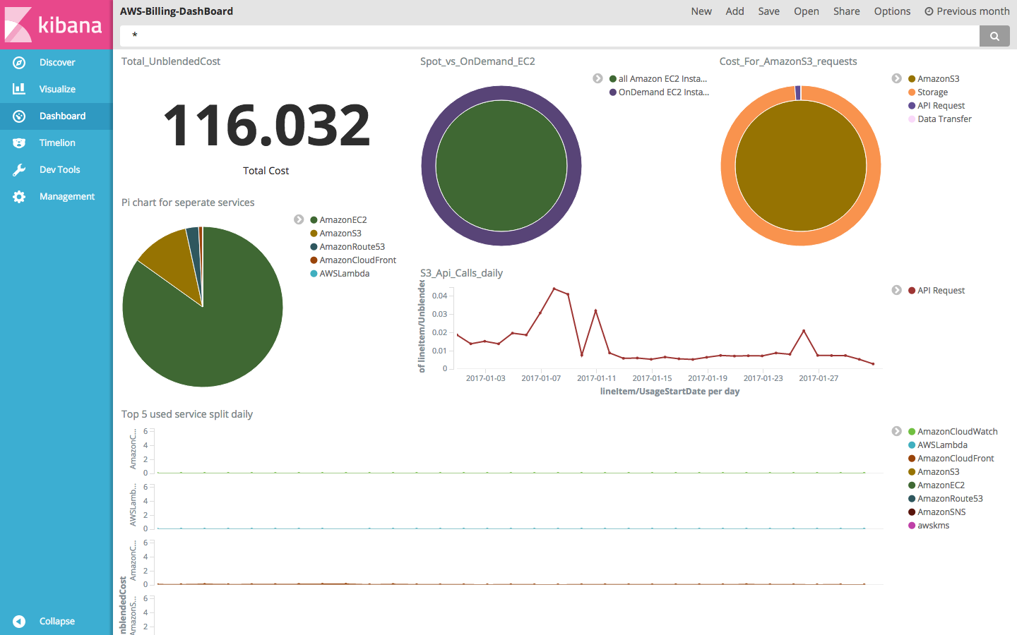Image resolution: width=1017 pixels, height=635 pixels.
Task: Click the clock icon beside Previous month
Action: [x=929, y=11]
